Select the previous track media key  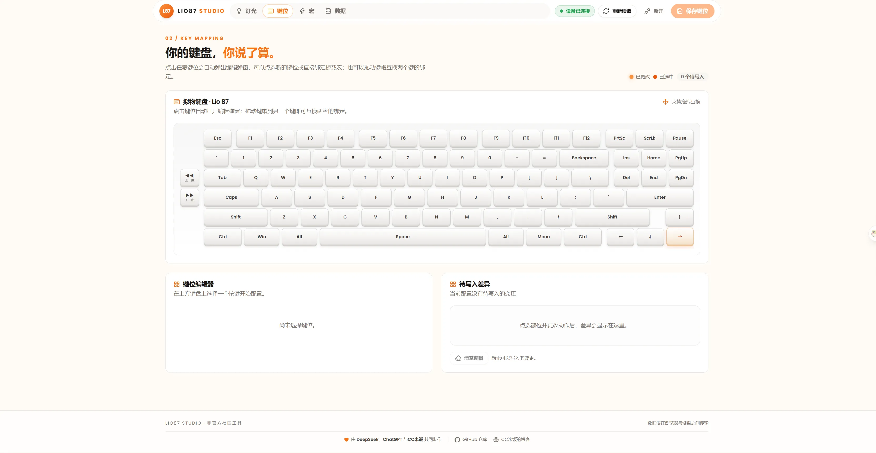tap(189, 177)
